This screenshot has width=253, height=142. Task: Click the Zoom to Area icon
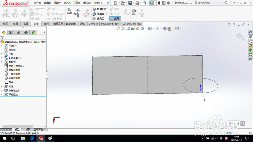coord(123,29)
